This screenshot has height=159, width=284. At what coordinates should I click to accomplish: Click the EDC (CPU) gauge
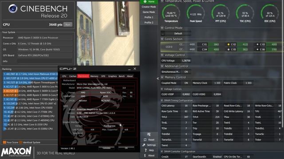270,13
